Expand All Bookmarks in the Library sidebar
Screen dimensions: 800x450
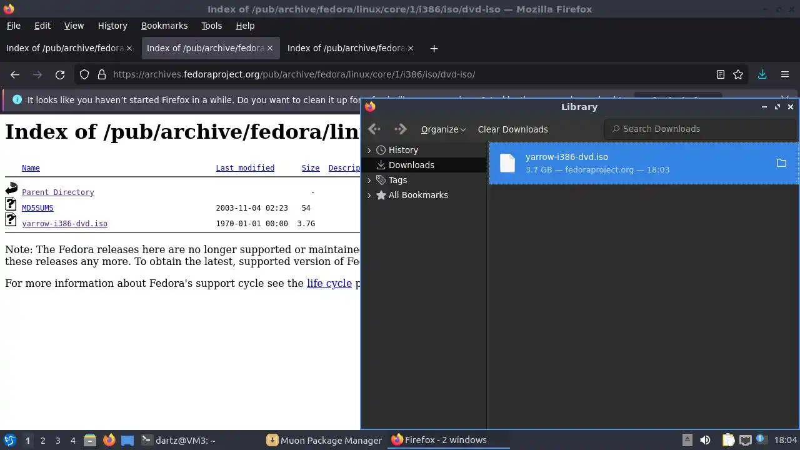[369, 195]
